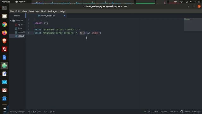
Task: Place cursor on the import sys line
Action: (41, 23)
